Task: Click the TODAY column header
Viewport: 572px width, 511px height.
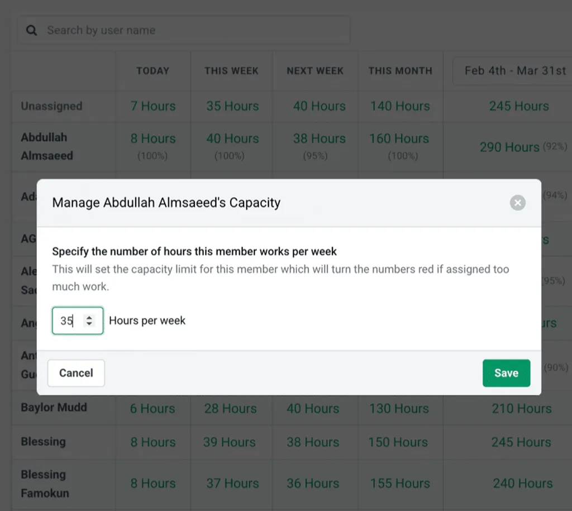Action: tap(153, 71)
